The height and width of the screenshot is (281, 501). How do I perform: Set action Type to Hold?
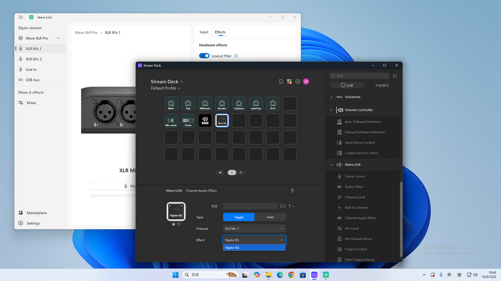pos(270,217)
